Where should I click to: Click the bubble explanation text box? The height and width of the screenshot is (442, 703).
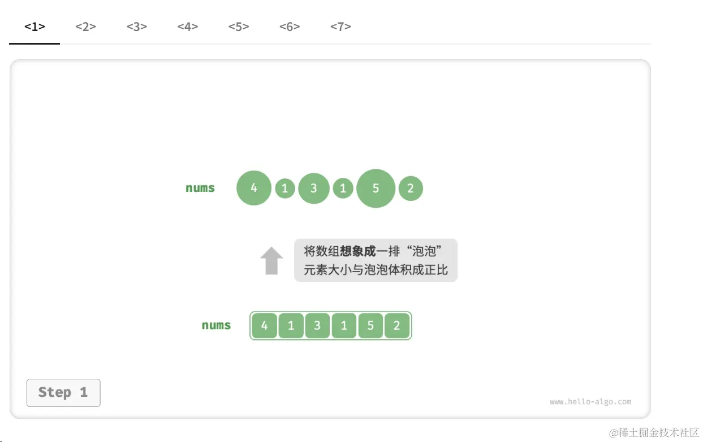(376, 260)
